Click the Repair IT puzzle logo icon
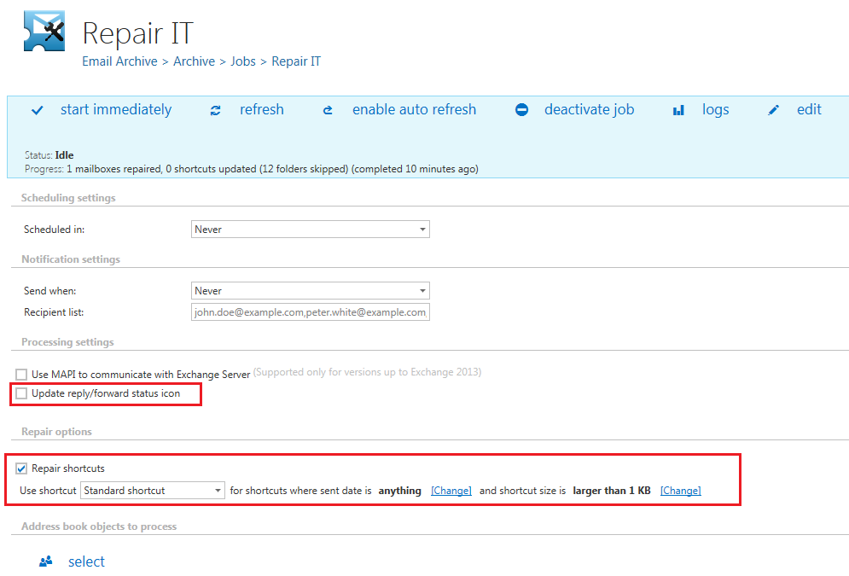The height and width of the screenshot is (576, 849). tap(44, 31)
